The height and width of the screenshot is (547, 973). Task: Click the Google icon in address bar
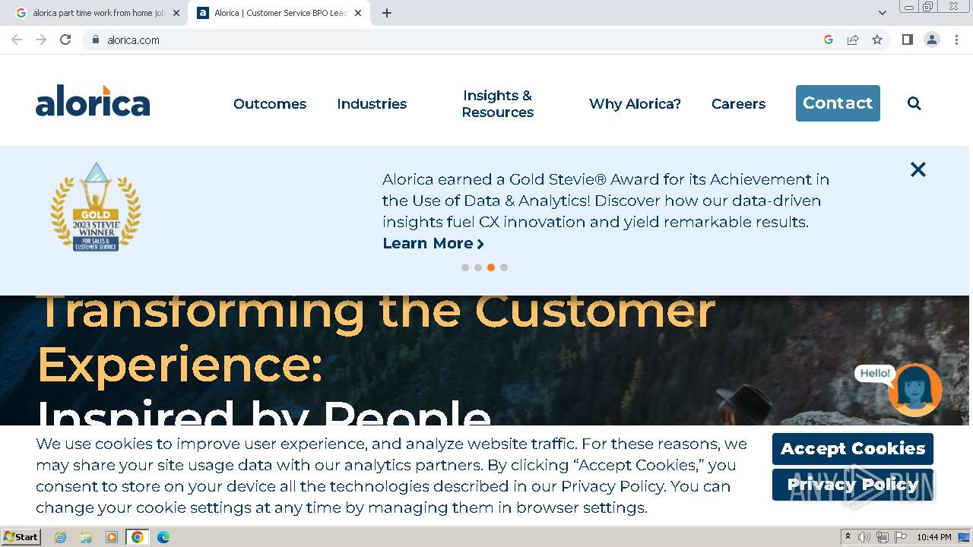click(x=829, y=40)
